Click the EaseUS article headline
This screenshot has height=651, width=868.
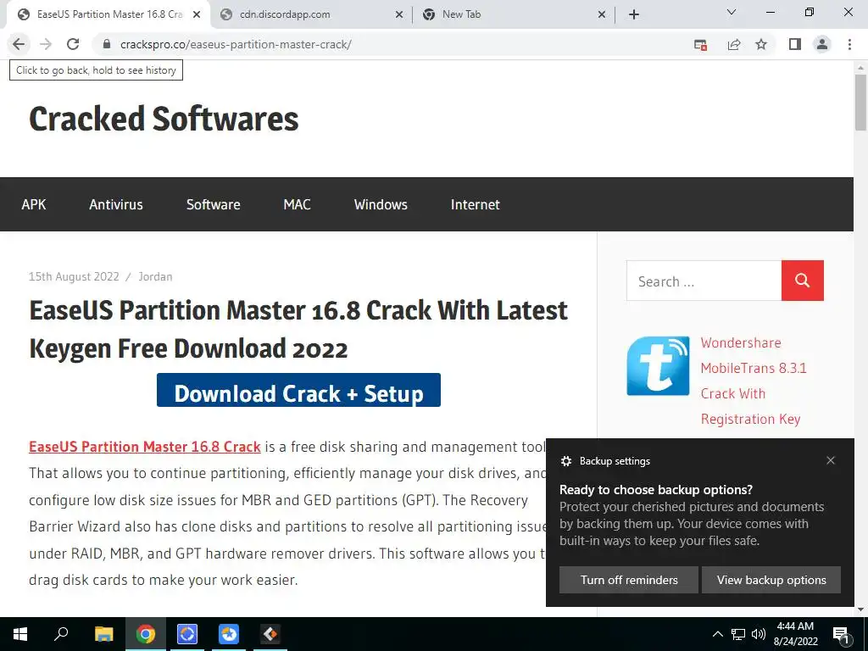tap(298, 329)
